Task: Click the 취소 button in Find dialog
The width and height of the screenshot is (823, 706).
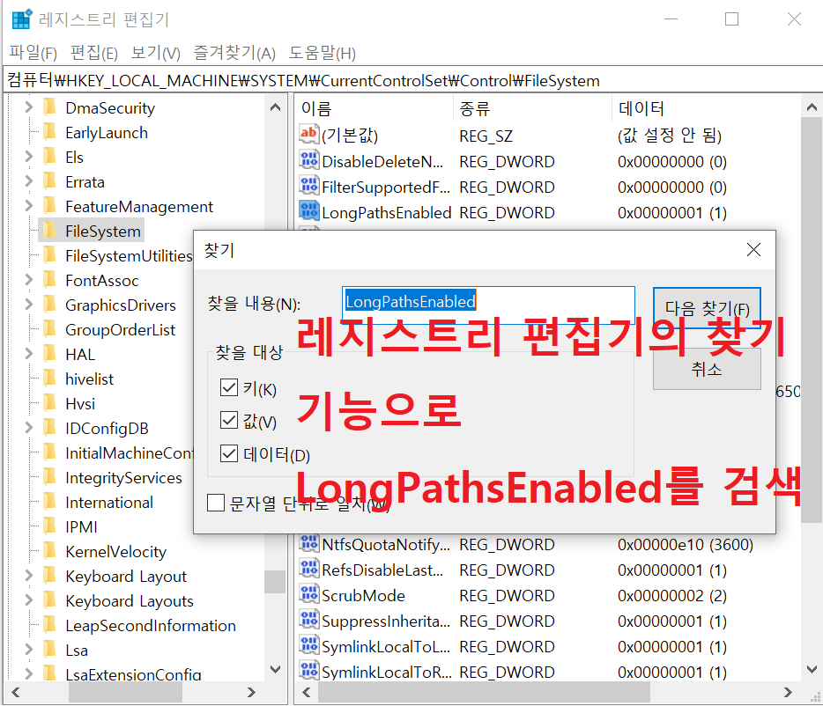Action: [707, 370]
